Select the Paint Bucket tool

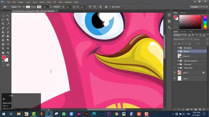click(8, 36)
